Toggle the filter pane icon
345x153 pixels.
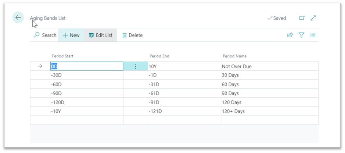pos(301,35)
